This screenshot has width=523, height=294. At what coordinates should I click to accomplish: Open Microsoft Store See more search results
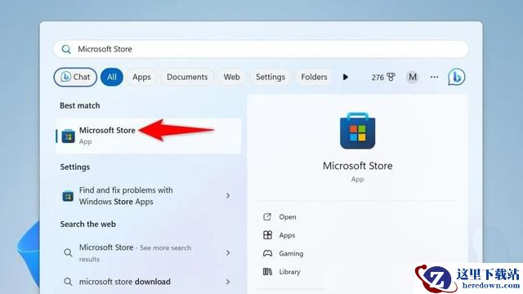[x=149, y=252]
